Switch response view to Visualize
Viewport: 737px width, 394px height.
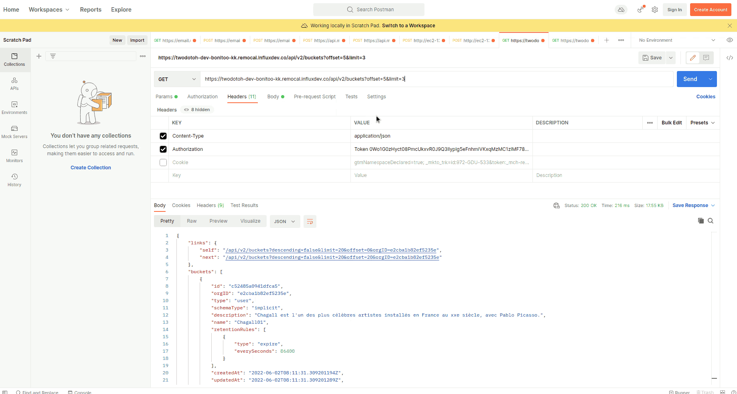pos(250,221)
